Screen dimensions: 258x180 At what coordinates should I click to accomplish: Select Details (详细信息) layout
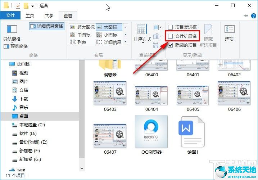[109, 42]
